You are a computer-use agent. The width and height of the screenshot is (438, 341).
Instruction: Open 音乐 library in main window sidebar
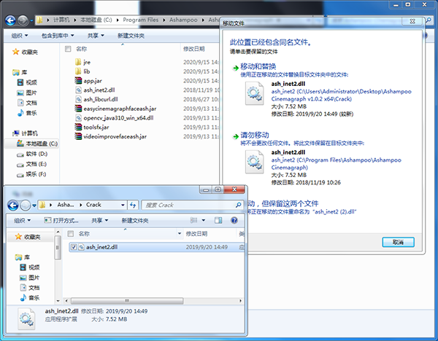pos(28,113)
